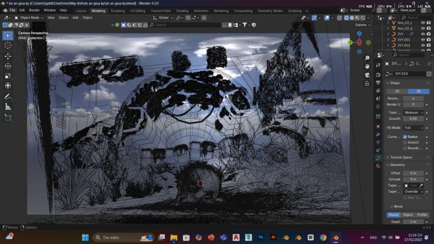Open the Render menu
This screenshot has height=244, width=434.
(34, 10)
